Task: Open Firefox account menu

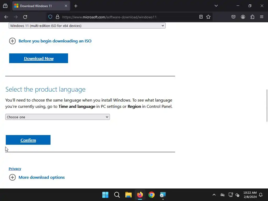Action: click(243, 17)
